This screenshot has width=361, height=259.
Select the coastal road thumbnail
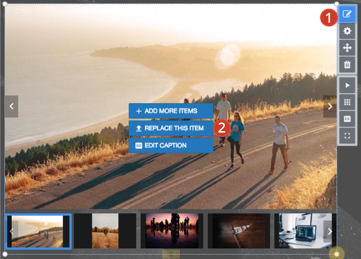(x=39, y=231)
